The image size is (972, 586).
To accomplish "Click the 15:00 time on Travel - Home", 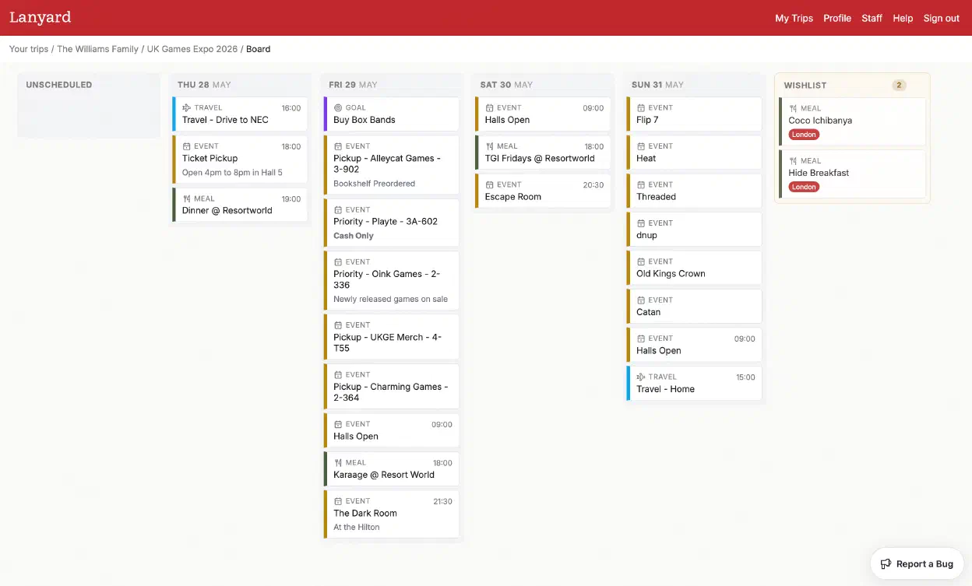I will point(745,377).
